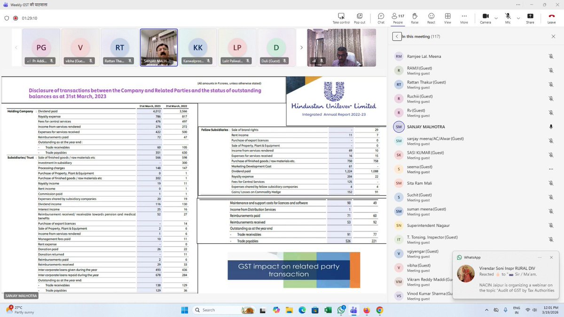
Task: Select participant Suchit (Guest)
Action: pos(475,197)
